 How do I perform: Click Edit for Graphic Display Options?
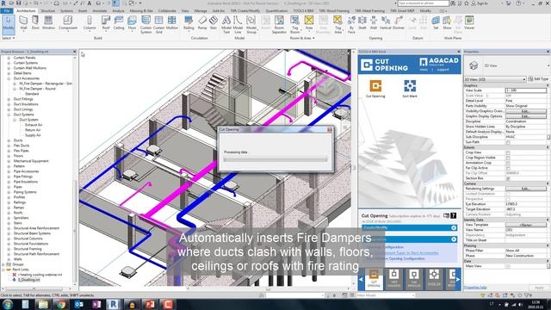coord(526,116)
